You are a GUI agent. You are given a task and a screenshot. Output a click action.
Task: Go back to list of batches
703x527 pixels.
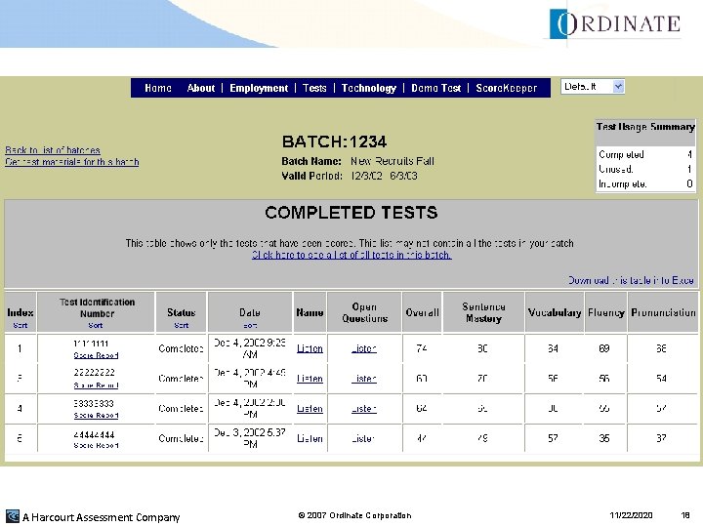(x=53, y=150)
